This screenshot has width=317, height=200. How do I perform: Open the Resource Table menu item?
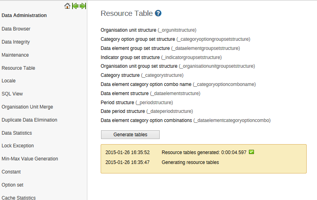click(18, 68)
